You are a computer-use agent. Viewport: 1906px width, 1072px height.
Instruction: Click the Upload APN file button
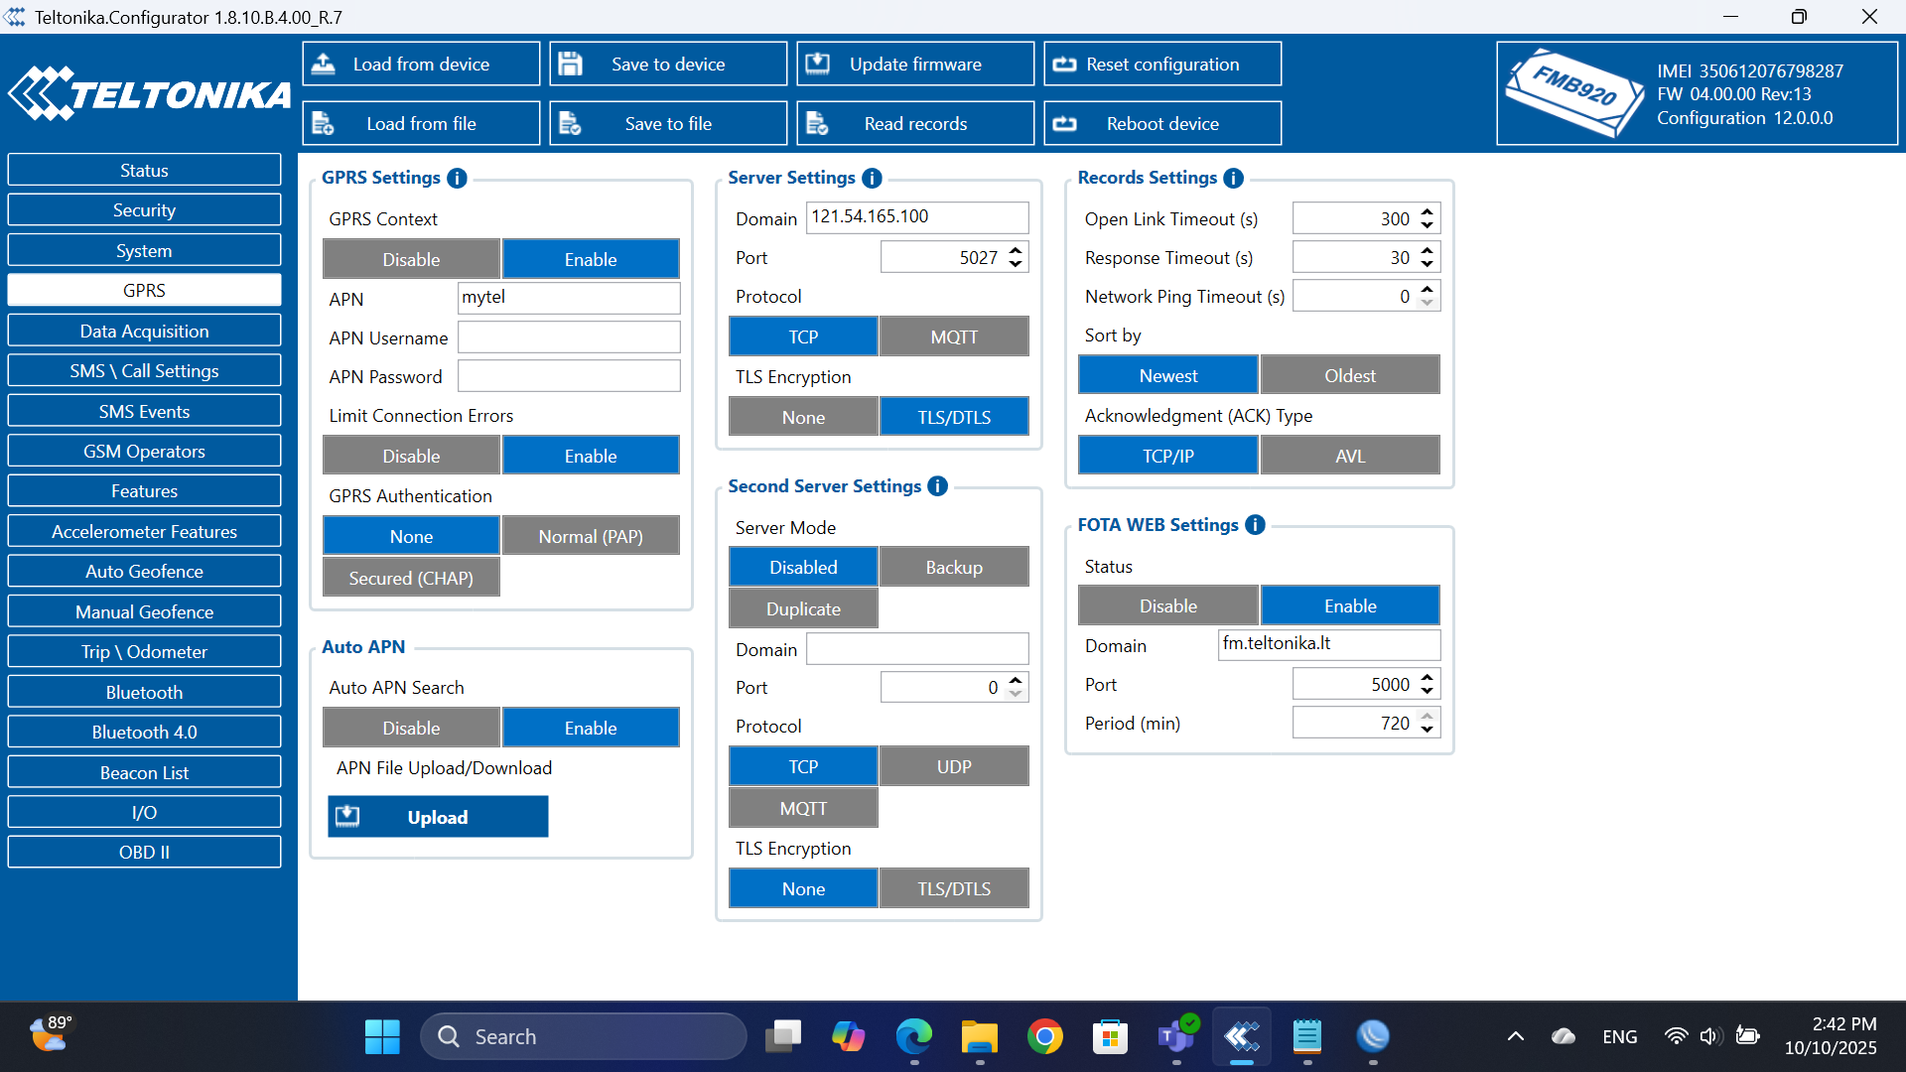[438, 817]
